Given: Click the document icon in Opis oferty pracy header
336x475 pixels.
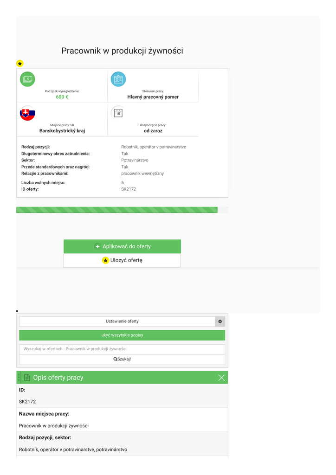Looking at the screenshot, I should tap(27, 378).
